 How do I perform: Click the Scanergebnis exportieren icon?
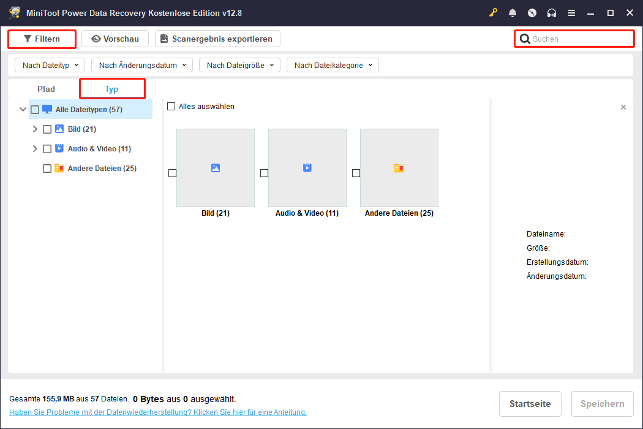coord(164,39)
